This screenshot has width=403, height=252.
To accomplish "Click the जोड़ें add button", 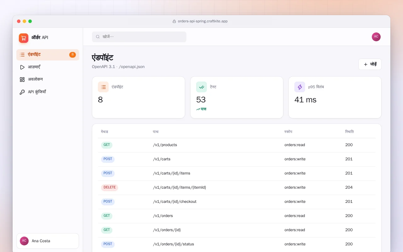I will pyautogui.click(x=370, y=64).
